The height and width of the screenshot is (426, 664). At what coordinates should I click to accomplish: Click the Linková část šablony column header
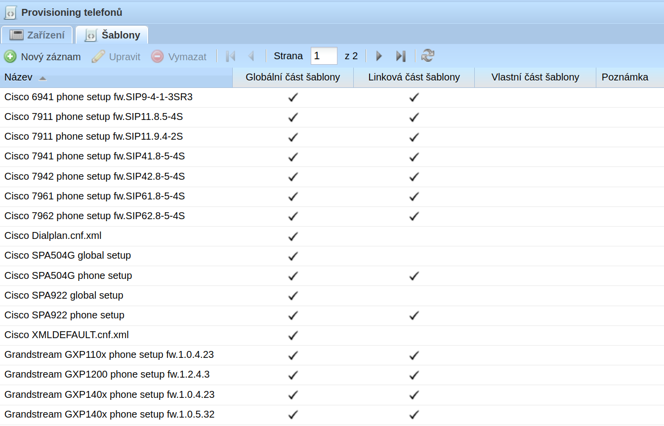coord(414,77)
